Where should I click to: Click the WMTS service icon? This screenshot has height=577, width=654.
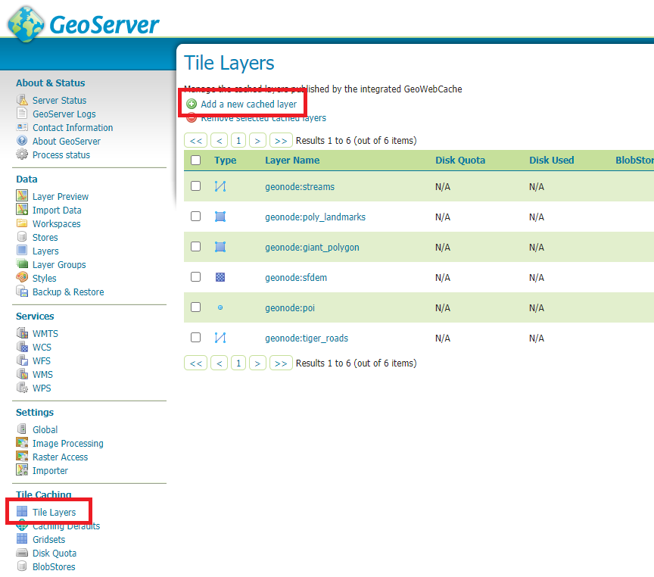[22, 334]
